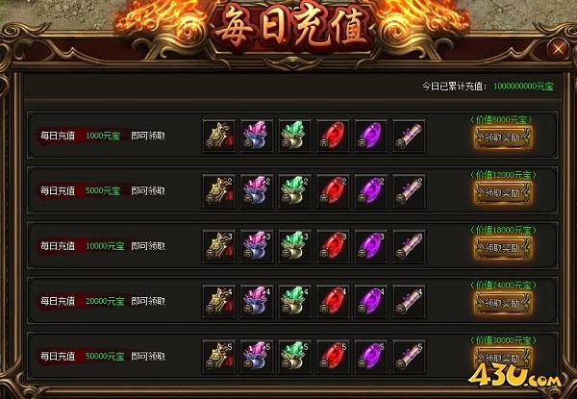Select pink crystal bag in 20000 yuanbao row
This screenshot has height=399, width=577.
click(x=257, y=301)
